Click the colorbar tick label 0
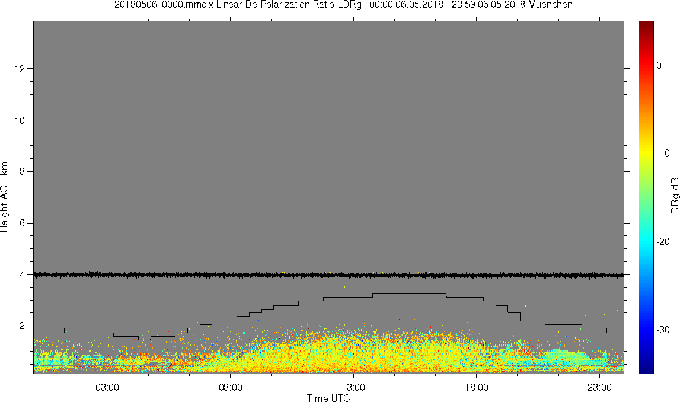The width and height of the screenshot is (680, 402). 659,65
